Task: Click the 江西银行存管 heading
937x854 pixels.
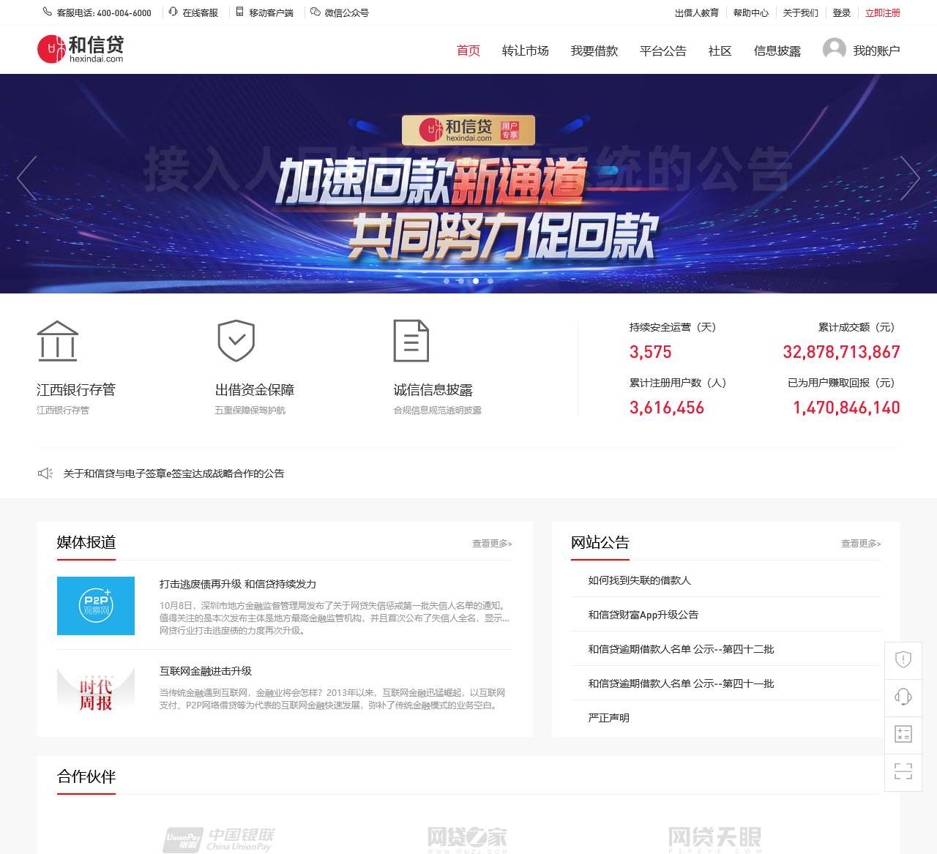Action: pyautogui.click(x=76, y=390)
